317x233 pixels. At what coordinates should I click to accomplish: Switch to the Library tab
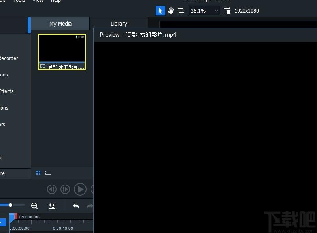pos(119,24)
